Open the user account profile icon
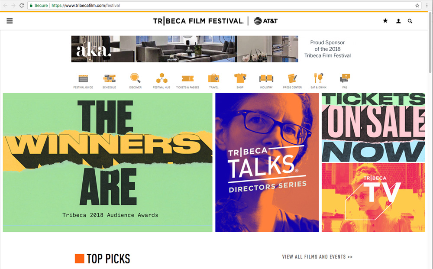The height and width of the screenshot is (269, 433). coord(398,21)
